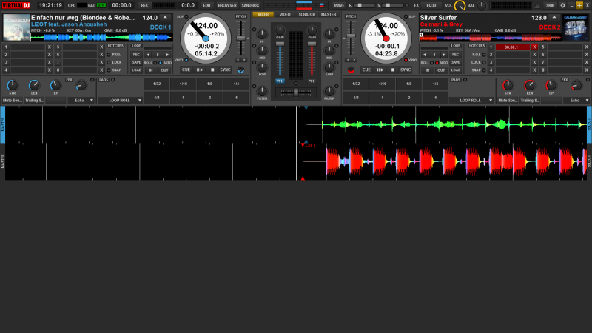Click the WAVE button
This screenshot has width=592, height=333.
[339, 5]
